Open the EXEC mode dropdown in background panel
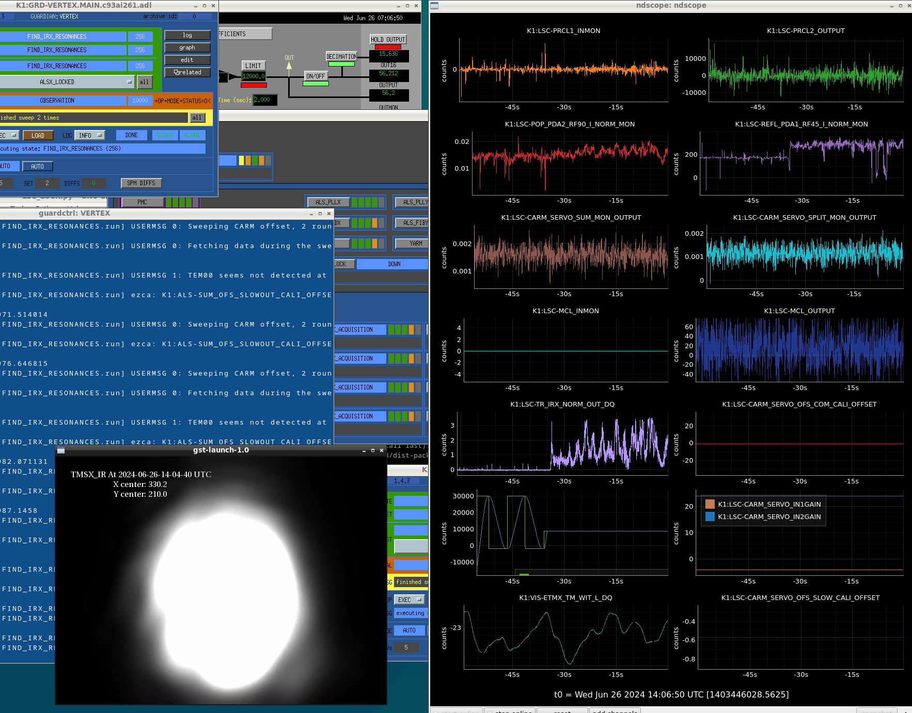This screenshot has width=912, height=713. [410, 599]
